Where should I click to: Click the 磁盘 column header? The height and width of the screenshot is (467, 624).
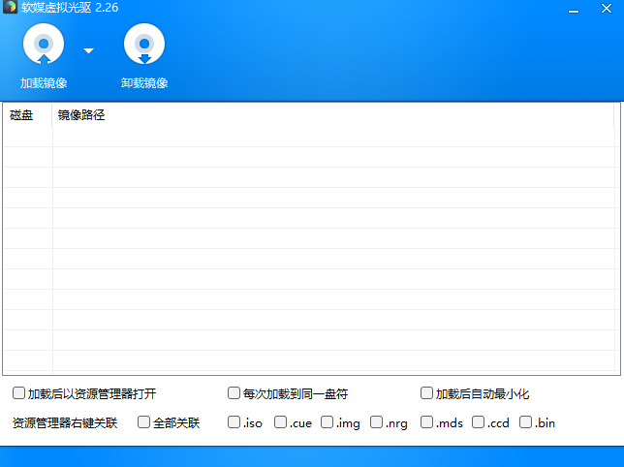coord(28,115)
